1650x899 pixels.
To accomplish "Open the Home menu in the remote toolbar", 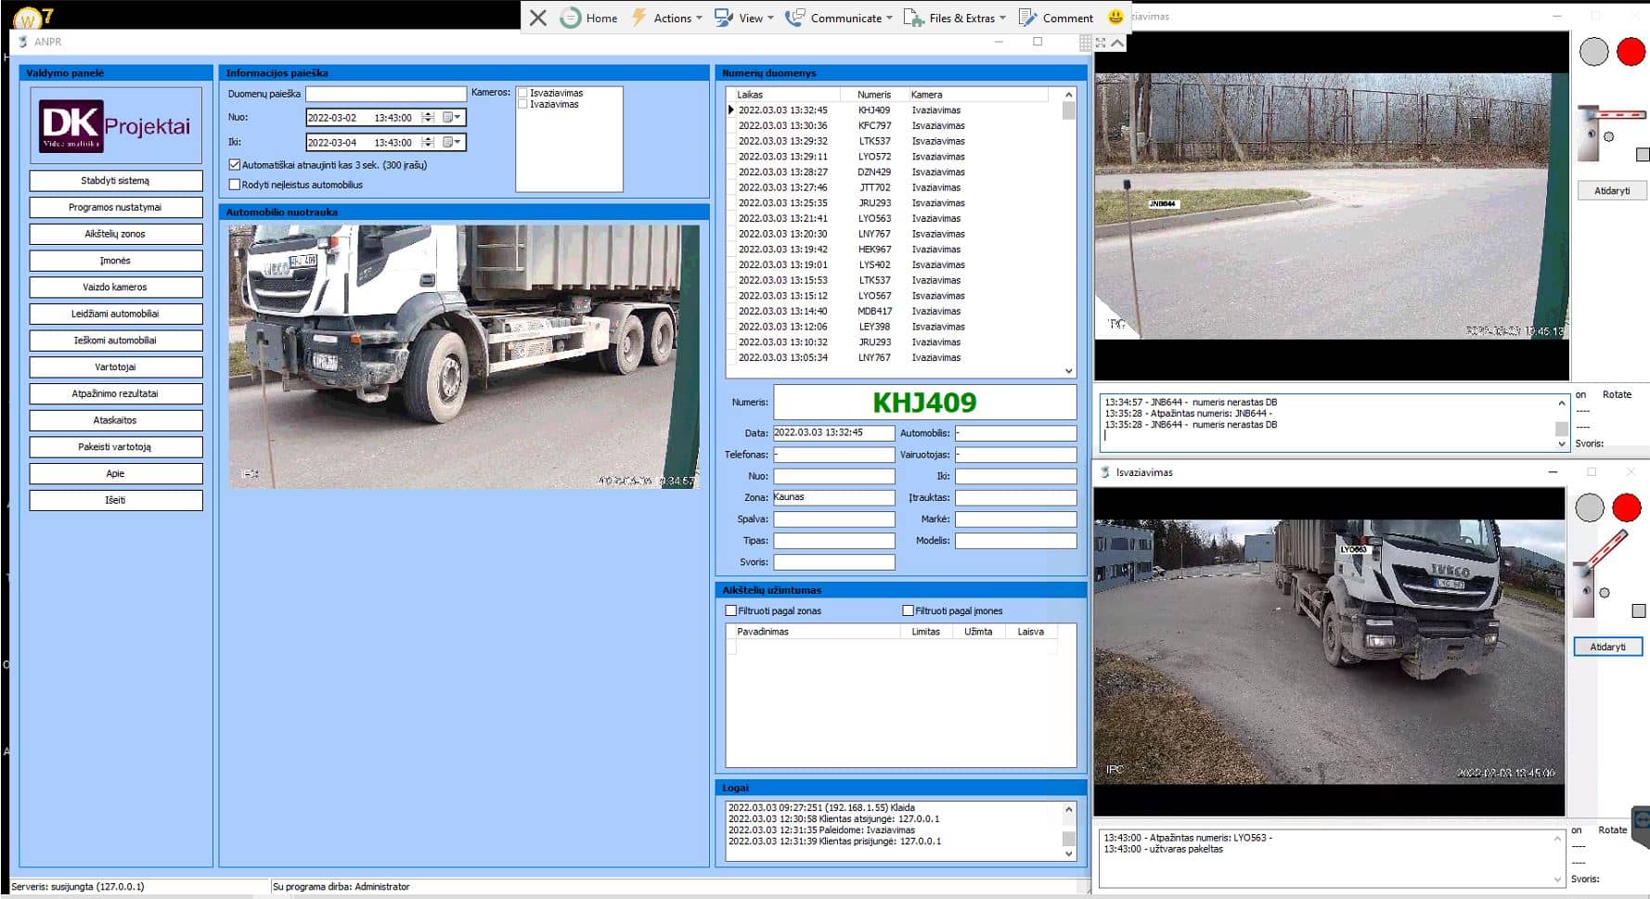I will click(x=589, y=18).
